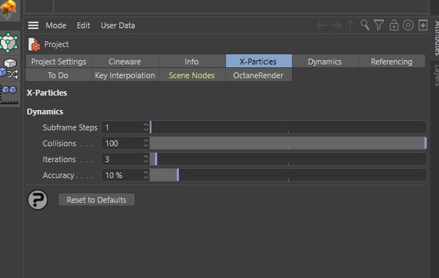Click the Accuracy label
This screenshot has height=278, width=439.
tap(58, 175)
